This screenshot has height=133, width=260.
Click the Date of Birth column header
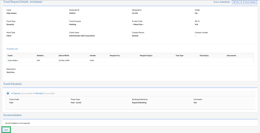(64, 55)
